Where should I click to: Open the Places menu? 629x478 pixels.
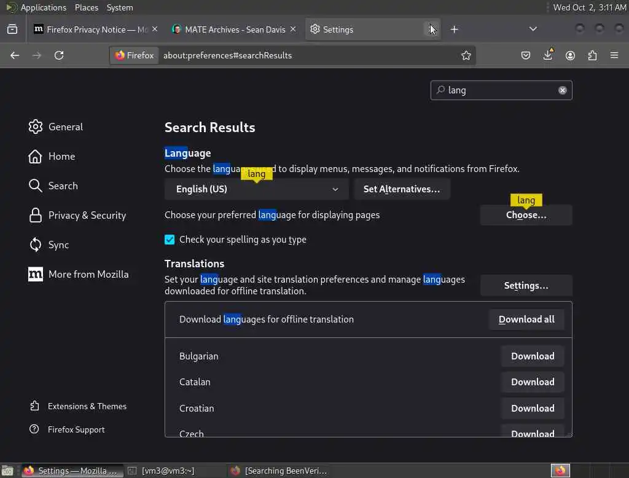tap(87, 7)
